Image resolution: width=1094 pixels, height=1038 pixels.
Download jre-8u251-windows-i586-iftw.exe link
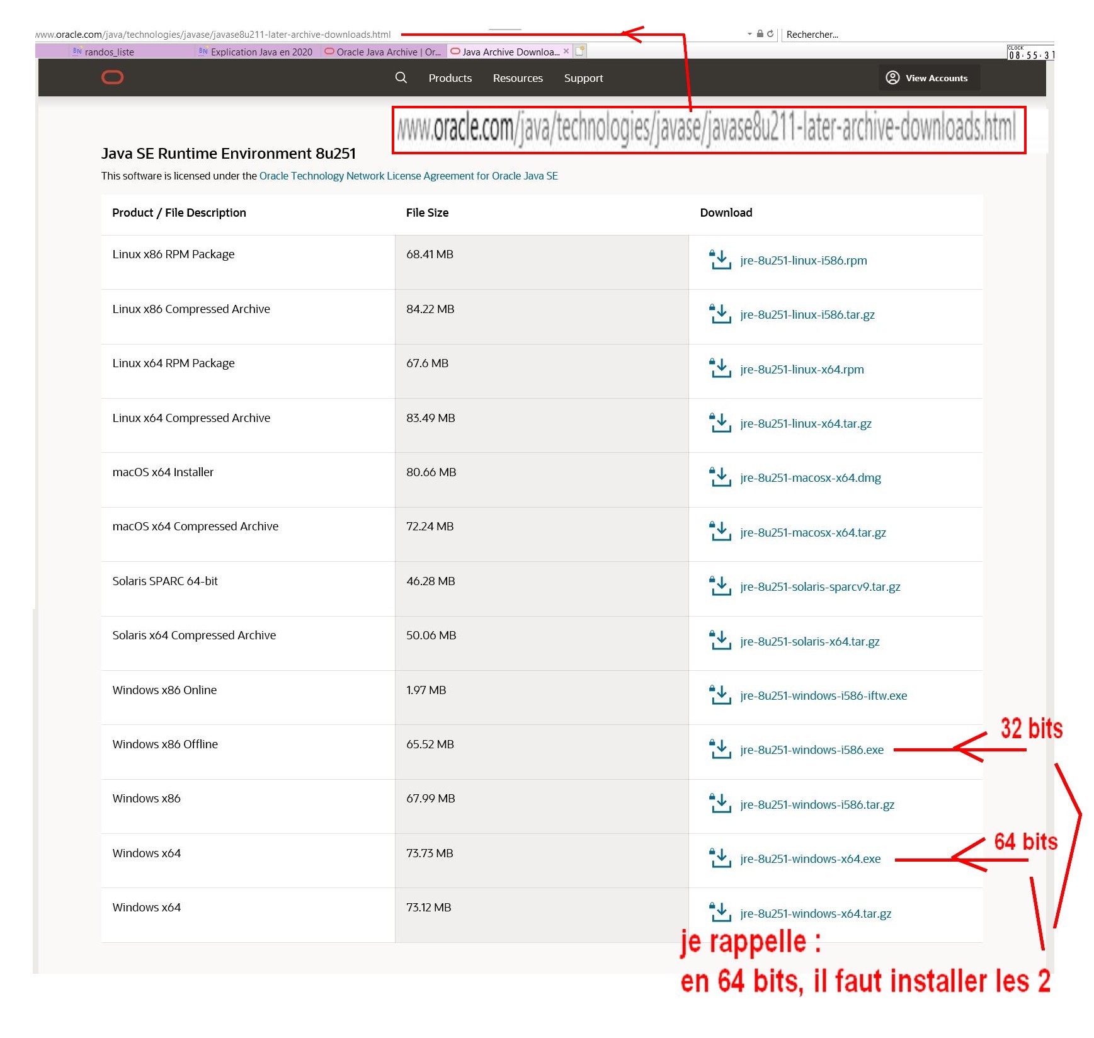[x=824, y=695]
